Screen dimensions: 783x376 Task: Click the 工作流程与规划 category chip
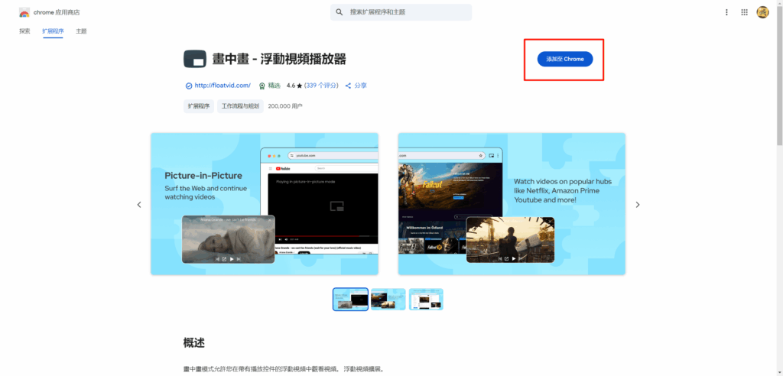(x=240, y=106)
